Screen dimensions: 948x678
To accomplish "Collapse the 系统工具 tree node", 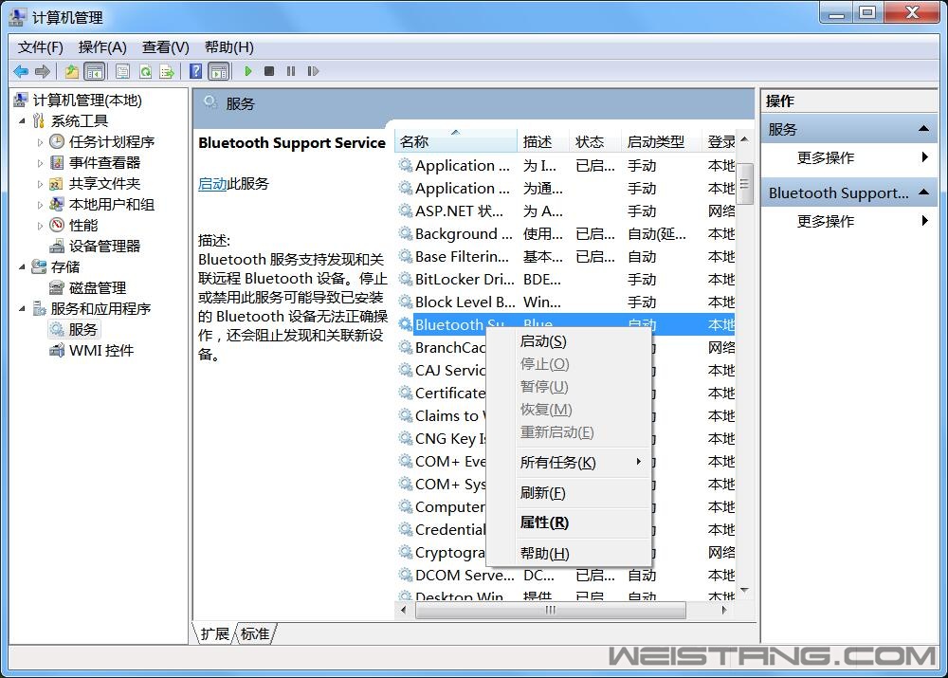I will [x=23, y=121].
